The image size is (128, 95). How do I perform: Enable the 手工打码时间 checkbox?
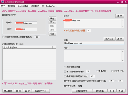tap(65, 72)
